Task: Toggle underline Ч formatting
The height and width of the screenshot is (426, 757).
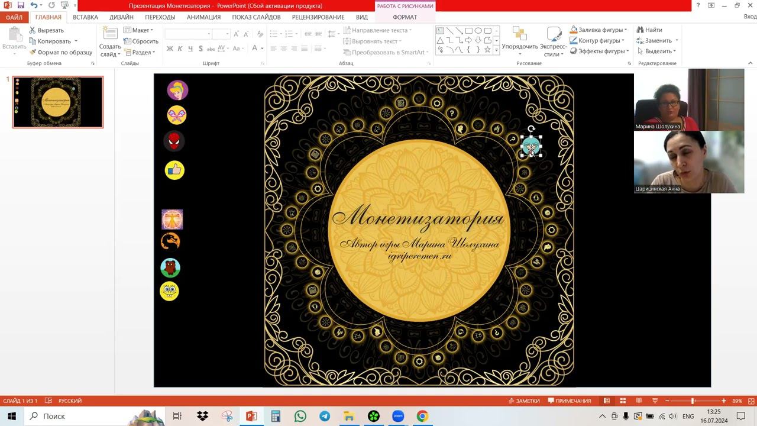Action: pyautogui.click(x=190, y=49)
